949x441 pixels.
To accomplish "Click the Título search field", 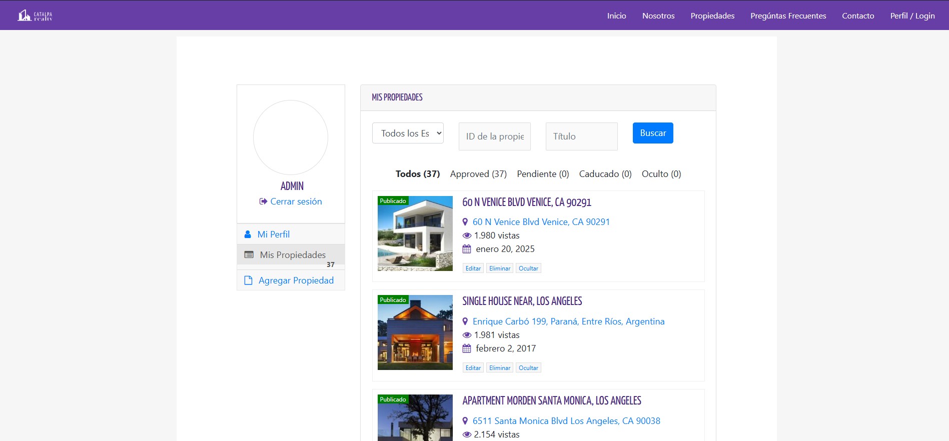I will 582,136.
